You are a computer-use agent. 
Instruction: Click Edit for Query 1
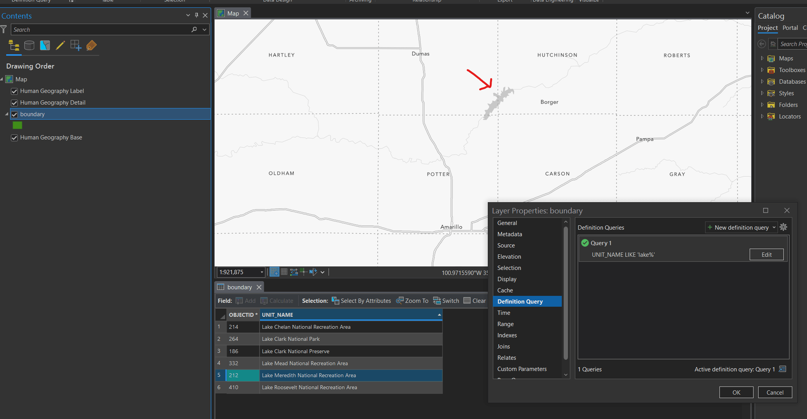pos(766,254)
